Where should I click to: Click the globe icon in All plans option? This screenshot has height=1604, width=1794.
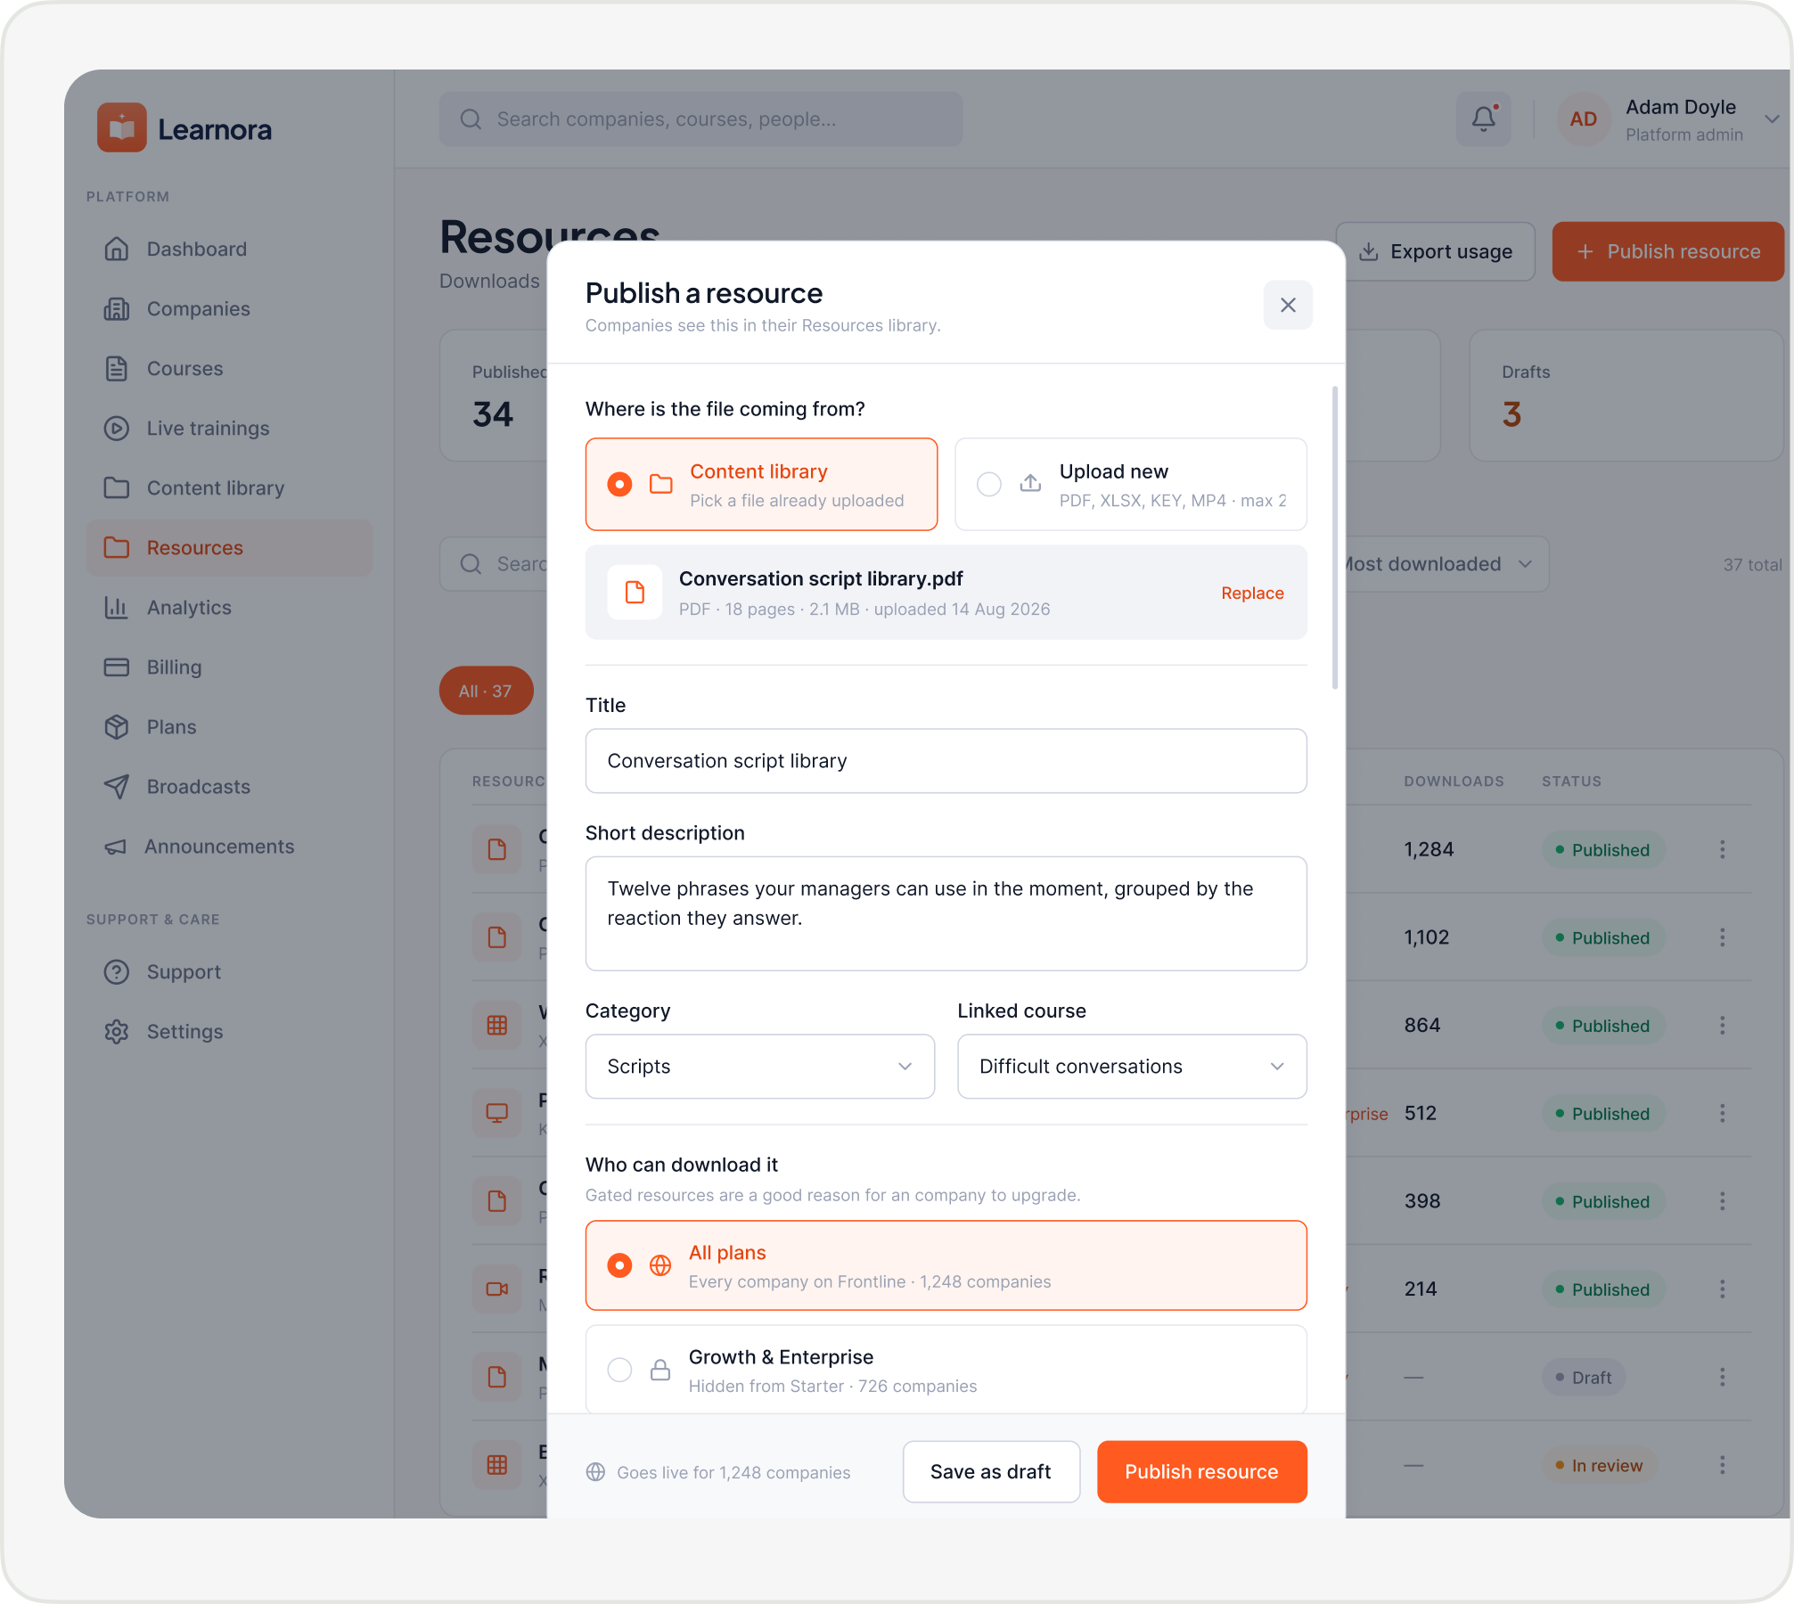coord(660,1265)
